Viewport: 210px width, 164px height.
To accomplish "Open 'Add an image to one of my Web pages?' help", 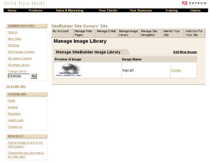I will (x=25, y=144).
